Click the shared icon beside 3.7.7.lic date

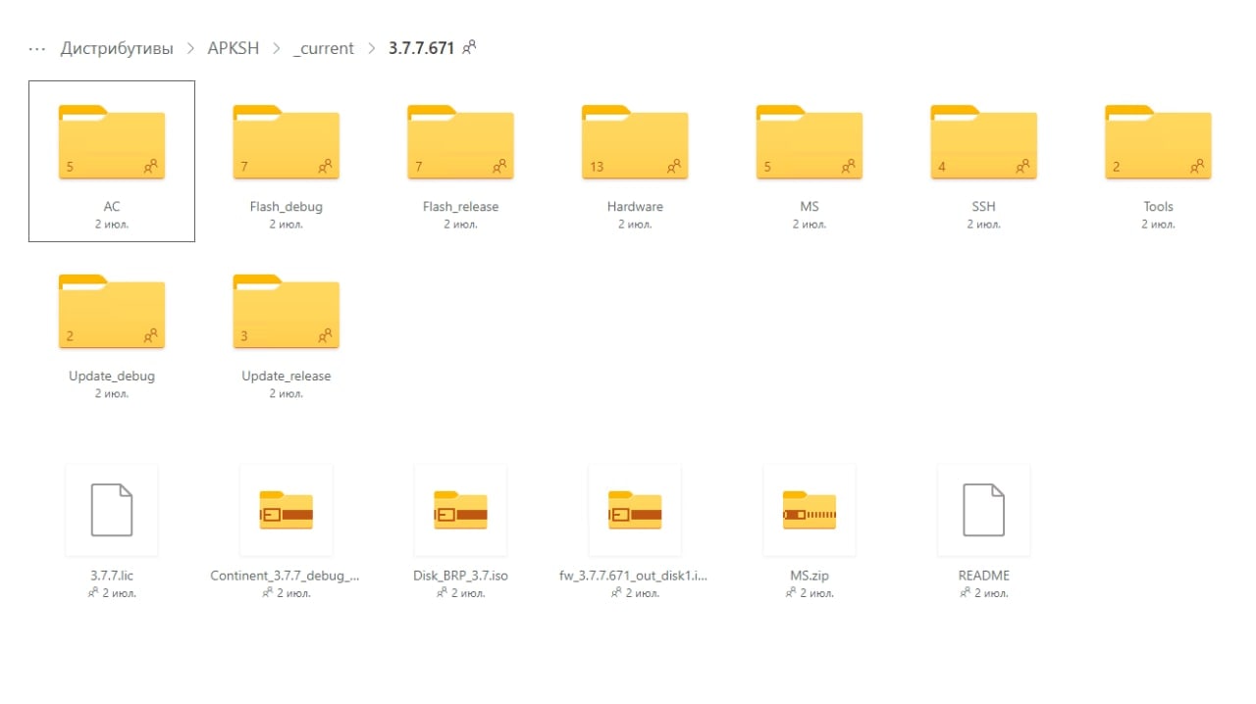pos(93,593)
